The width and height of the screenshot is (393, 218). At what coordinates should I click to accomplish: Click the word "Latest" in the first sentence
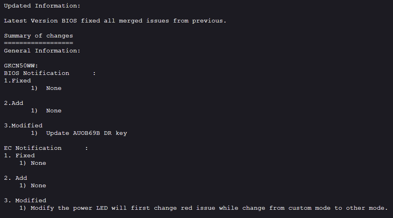point(15,20)
